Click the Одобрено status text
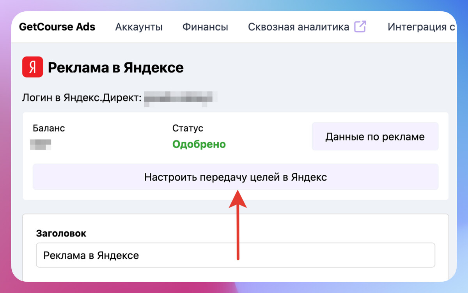 pyautogui.click(x=199, y=144)
